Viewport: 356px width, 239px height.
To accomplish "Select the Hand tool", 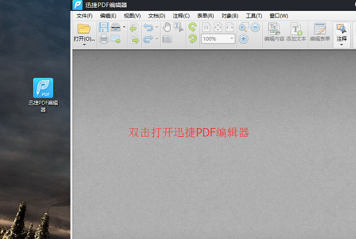I will (167, 27).
